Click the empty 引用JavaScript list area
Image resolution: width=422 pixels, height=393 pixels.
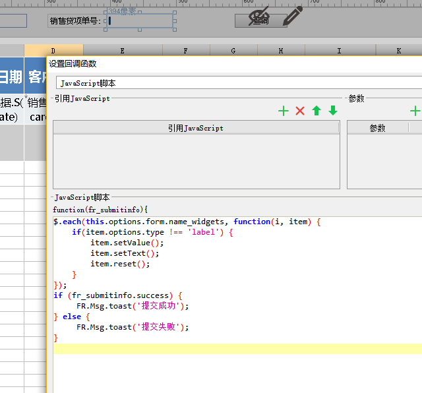(196, 162)
